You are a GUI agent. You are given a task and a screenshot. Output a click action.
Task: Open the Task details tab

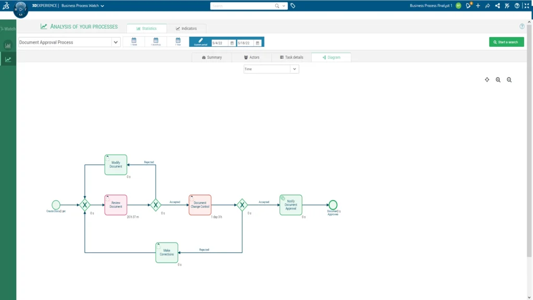291,57
